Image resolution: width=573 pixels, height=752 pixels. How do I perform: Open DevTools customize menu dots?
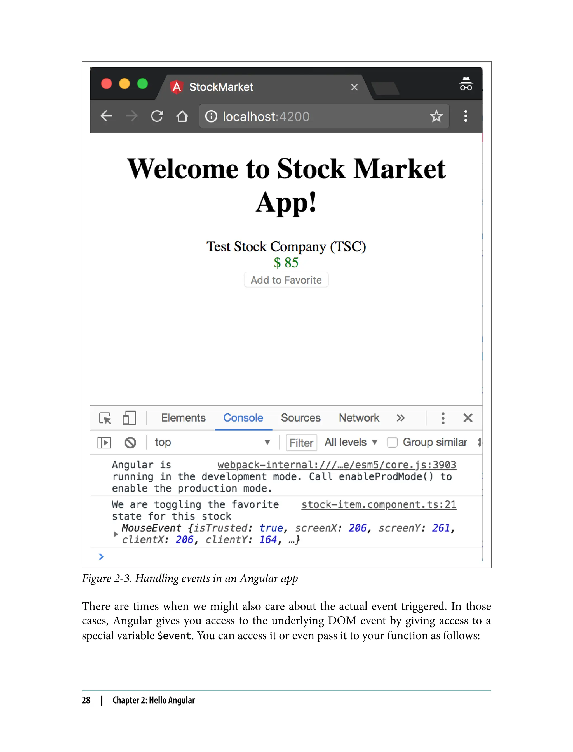443,418
